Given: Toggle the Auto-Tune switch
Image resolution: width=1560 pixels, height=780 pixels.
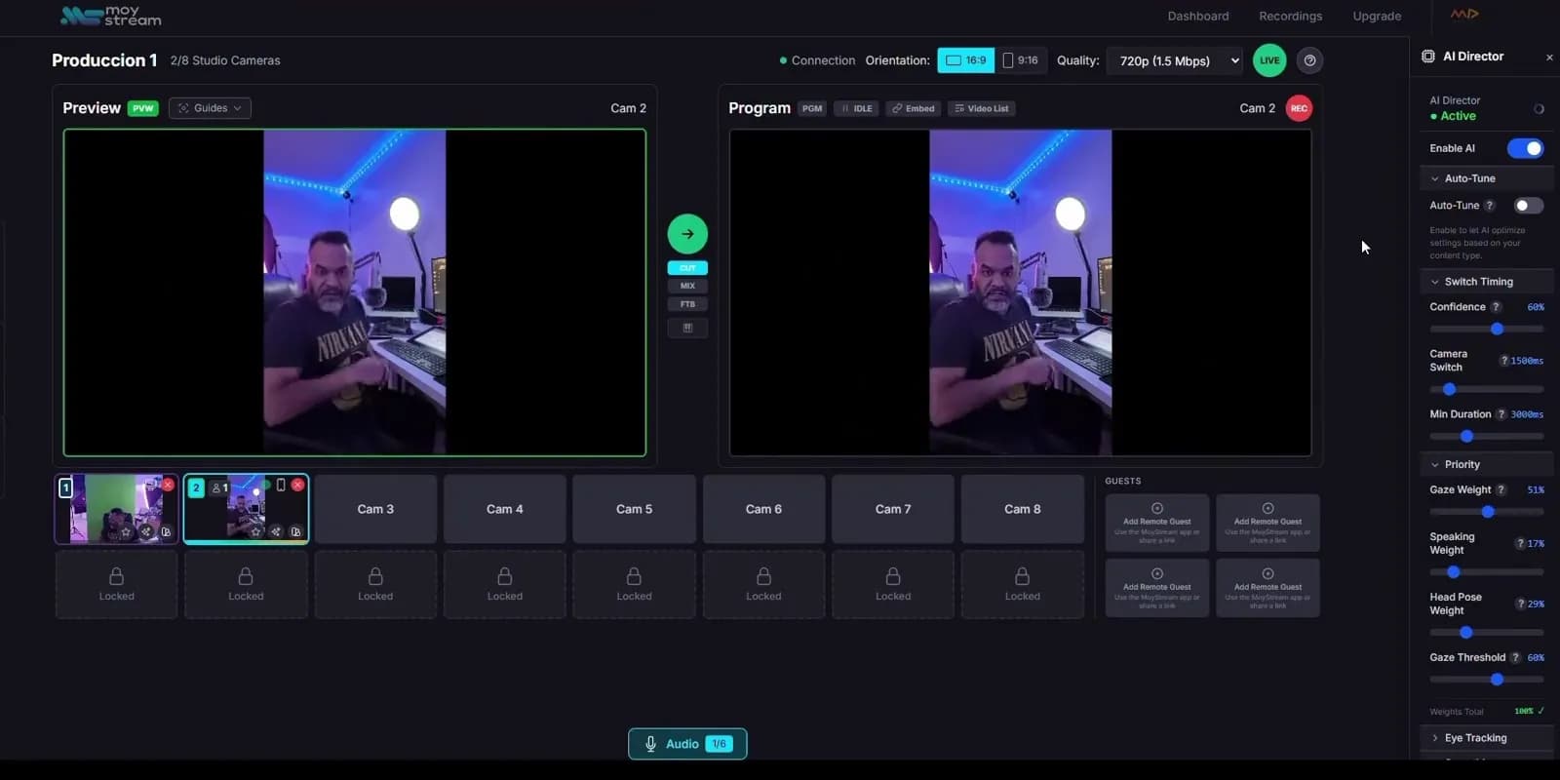Looking at the screenshot, I should (1528, 206).
